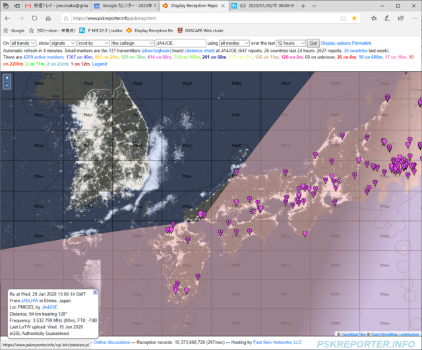Toggle the favorite star for this page
The image size is (422, 350).
tap(354, 18)
